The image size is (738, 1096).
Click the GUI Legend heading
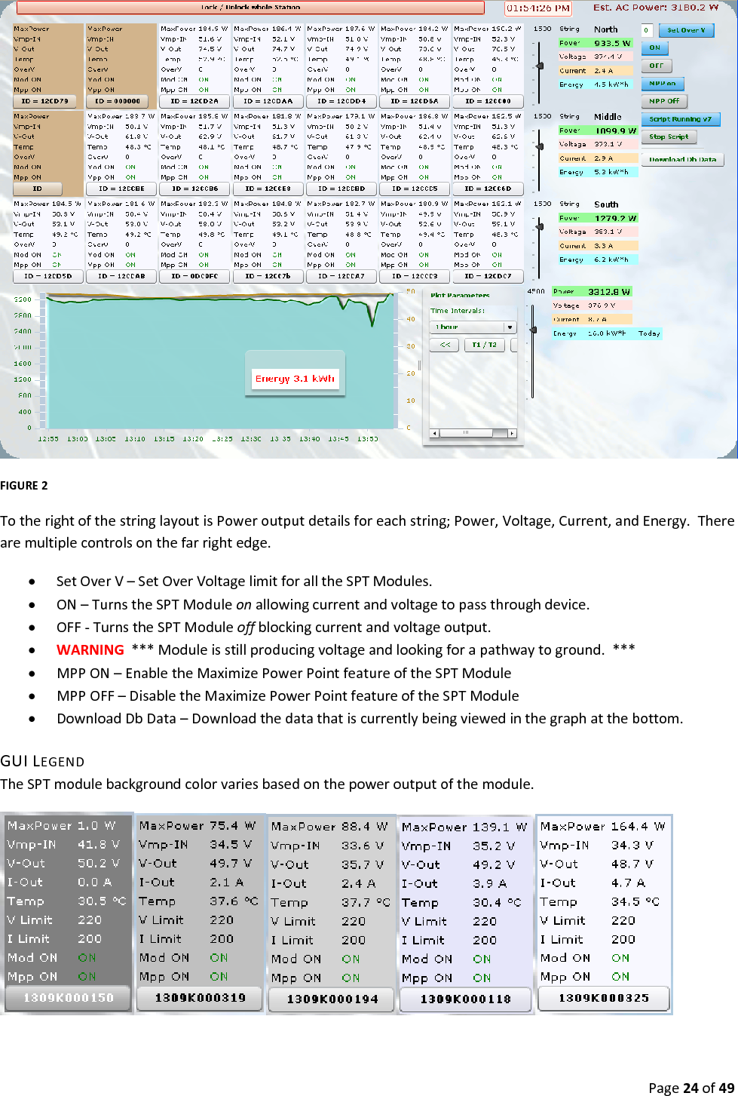[42, 760]
